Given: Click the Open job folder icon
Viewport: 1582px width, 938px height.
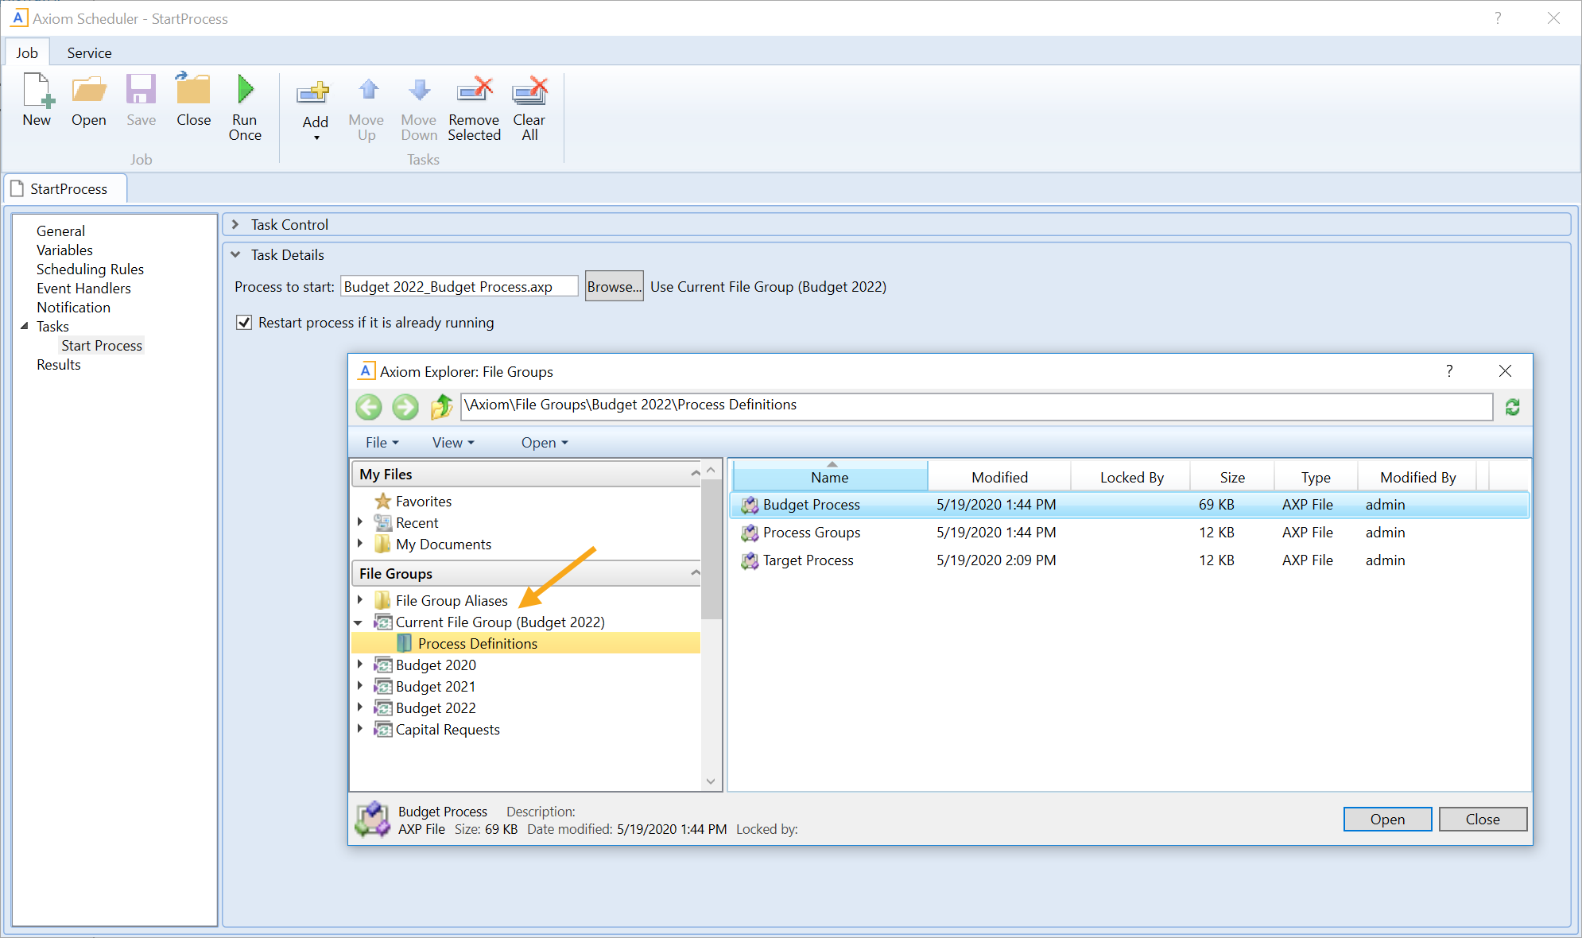Looking at the screenshot, I should [88, 91].
